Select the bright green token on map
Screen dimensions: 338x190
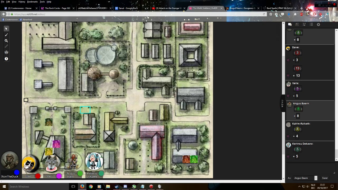coord(194,159)
